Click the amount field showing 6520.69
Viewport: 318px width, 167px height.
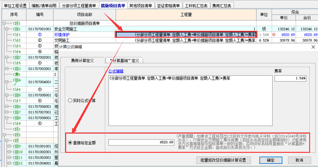click(x=141, y=142)
